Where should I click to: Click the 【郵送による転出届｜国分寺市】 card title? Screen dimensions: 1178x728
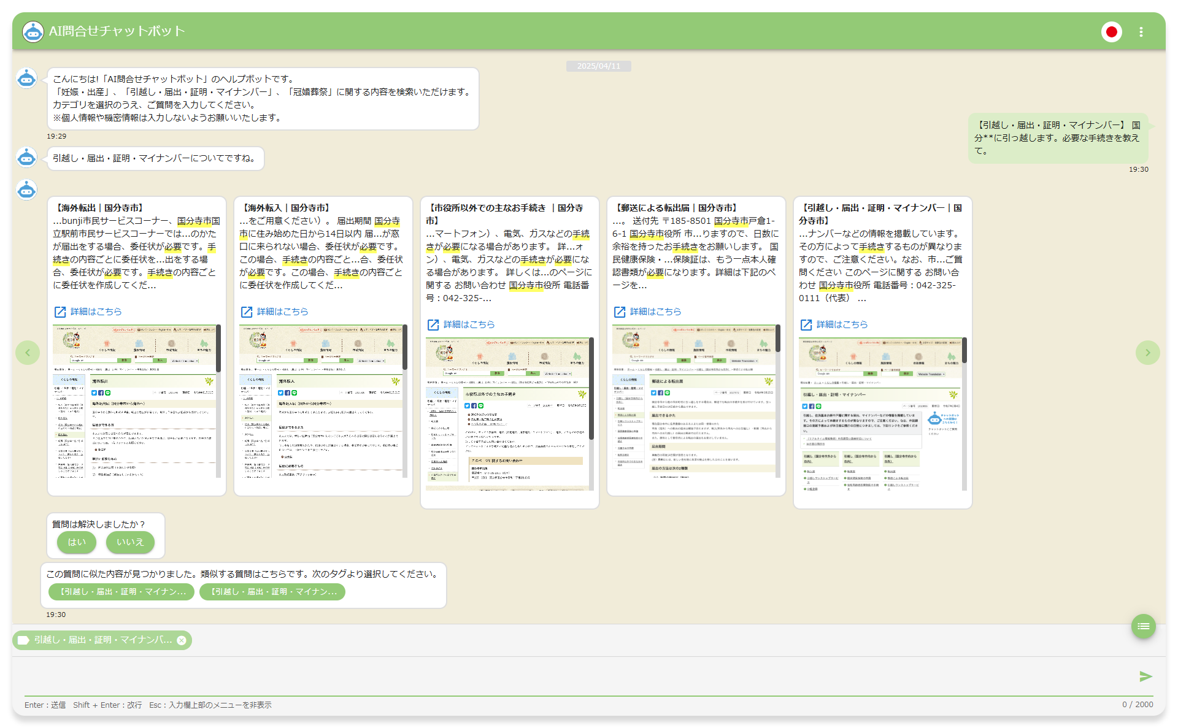pyautogui.click(x=677, y=208)
